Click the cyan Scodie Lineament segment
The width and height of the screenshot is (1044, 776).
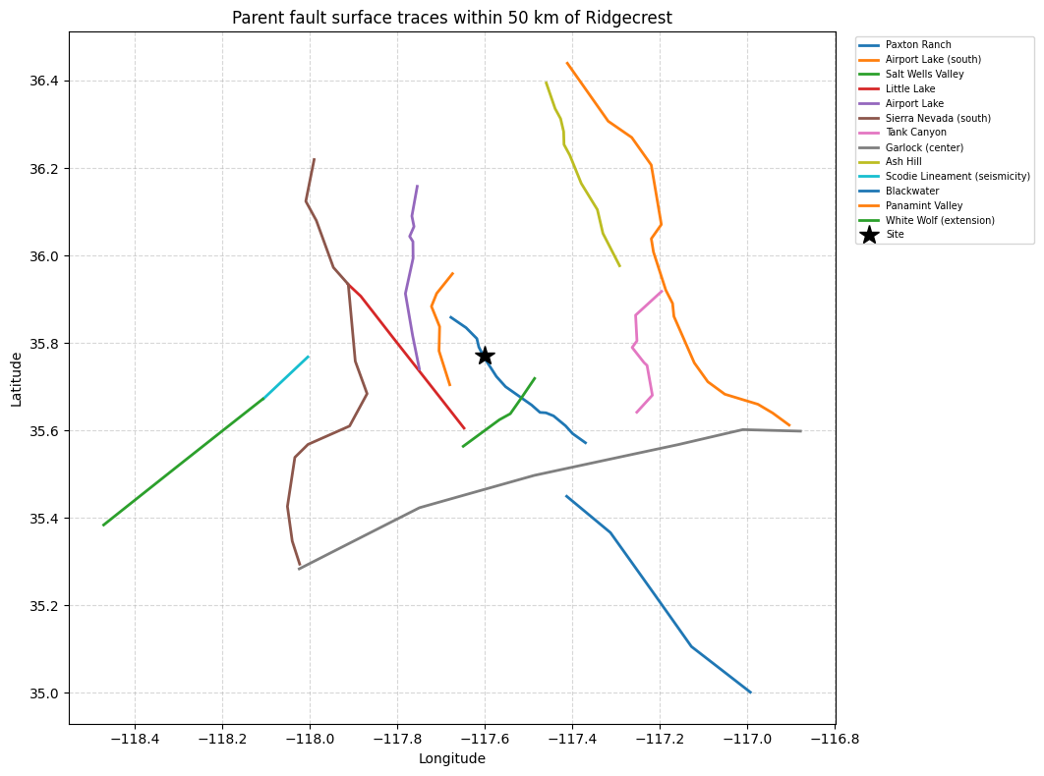click(286, 377)
